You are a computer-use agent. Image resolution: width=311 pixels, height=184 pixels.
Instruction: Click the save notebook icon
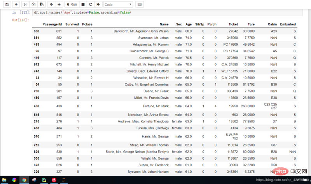pyautogui.click(x=7, y=4)
